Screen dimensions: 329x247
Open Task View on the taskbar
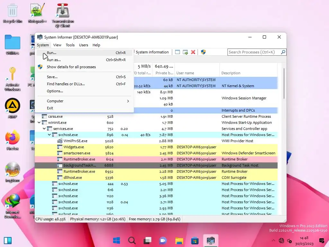point(147,241)
